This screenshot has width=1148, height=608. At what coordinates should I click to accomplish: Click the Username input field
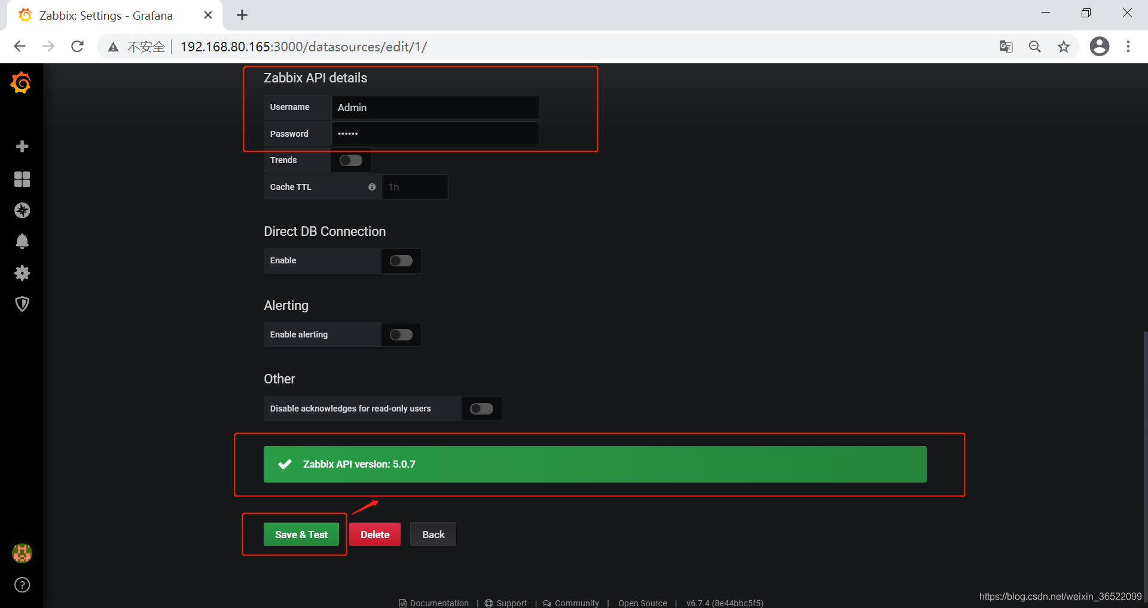tap(435, 108)
